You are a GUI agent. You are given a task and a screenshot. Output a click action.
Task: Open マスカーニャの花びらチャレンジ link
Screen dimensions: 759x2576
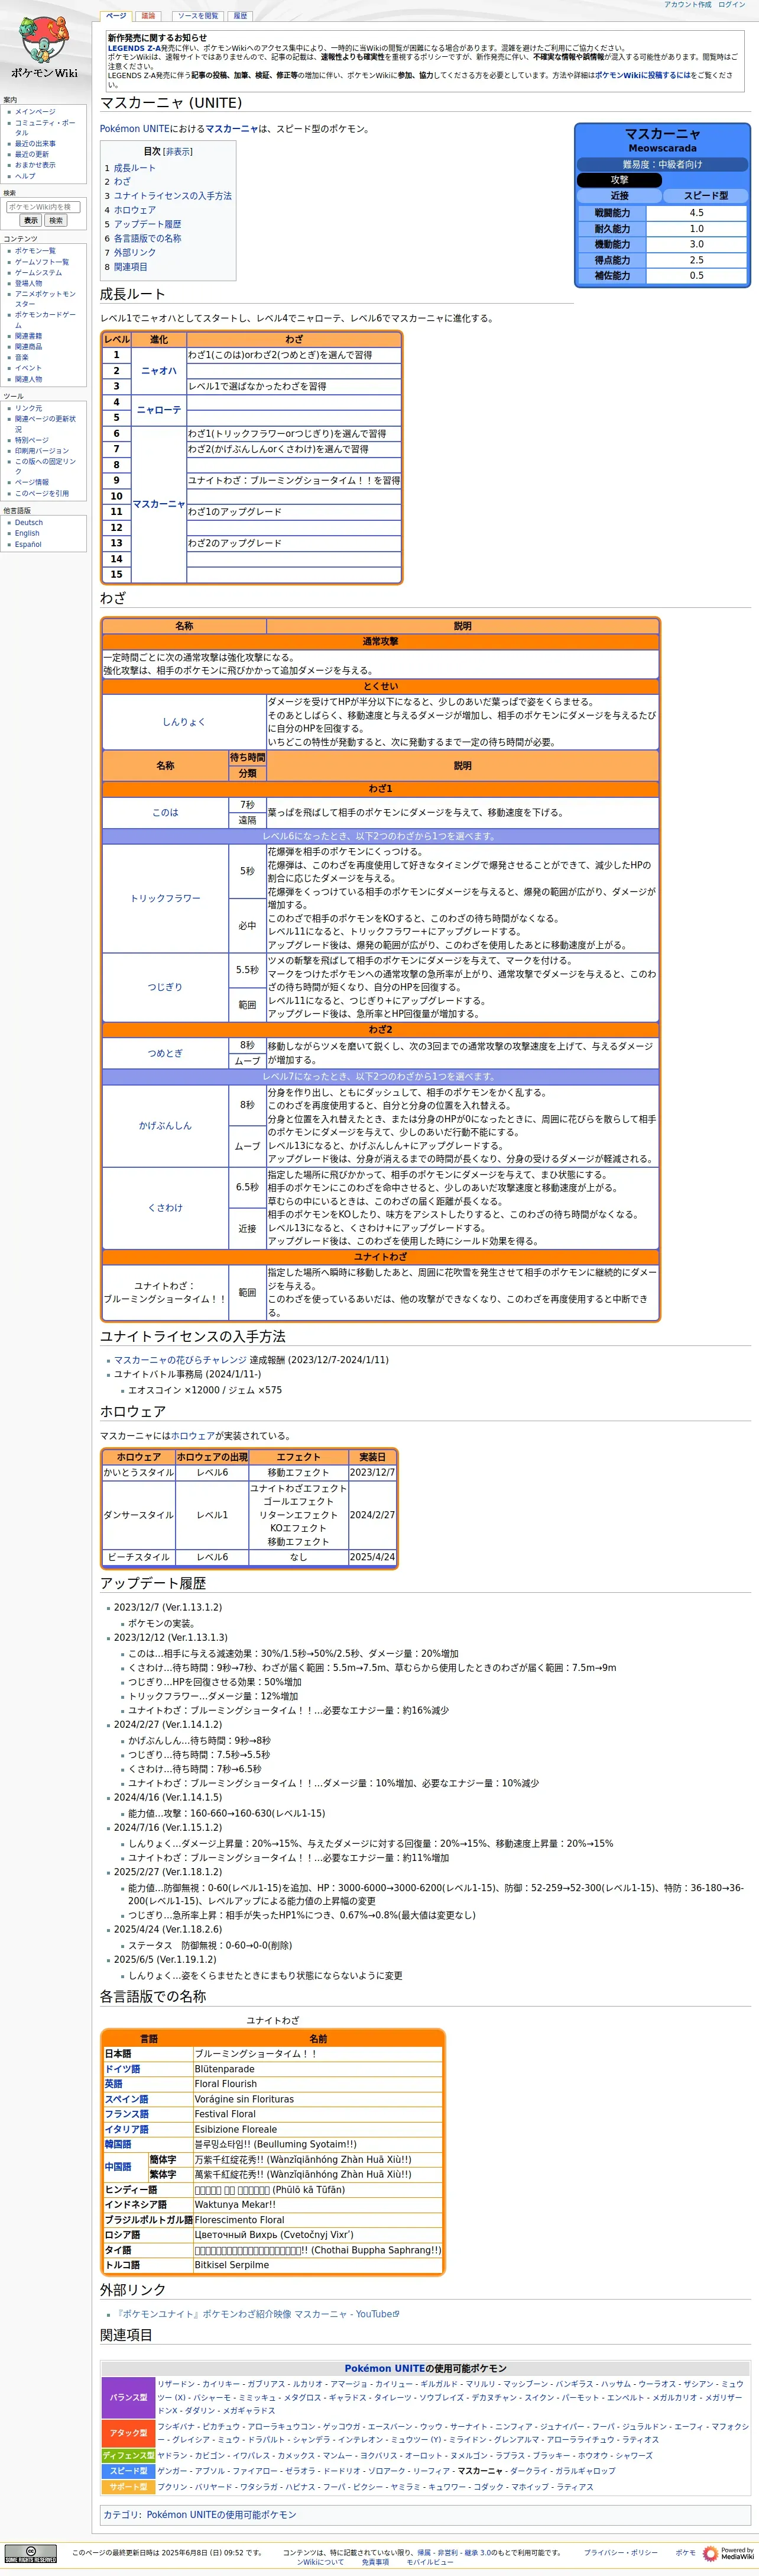(180, 1360)
